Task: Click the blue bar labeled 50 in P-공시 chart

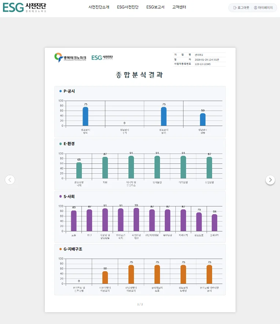Action: click(x=203, y=119)
